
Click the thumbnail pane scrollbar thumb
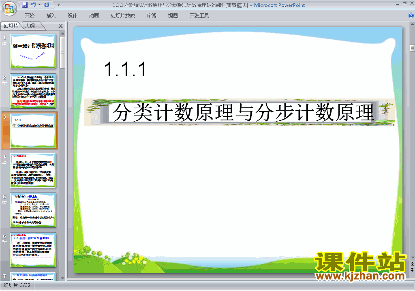[x=62, y=52]
